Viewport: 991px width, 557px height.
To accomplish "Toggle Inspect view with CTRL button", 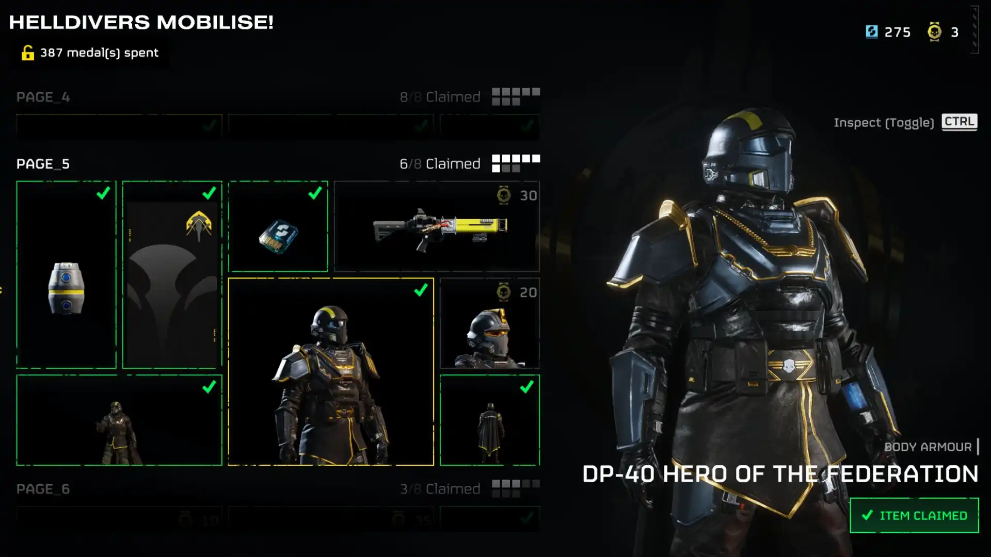I will pos(957,122).
